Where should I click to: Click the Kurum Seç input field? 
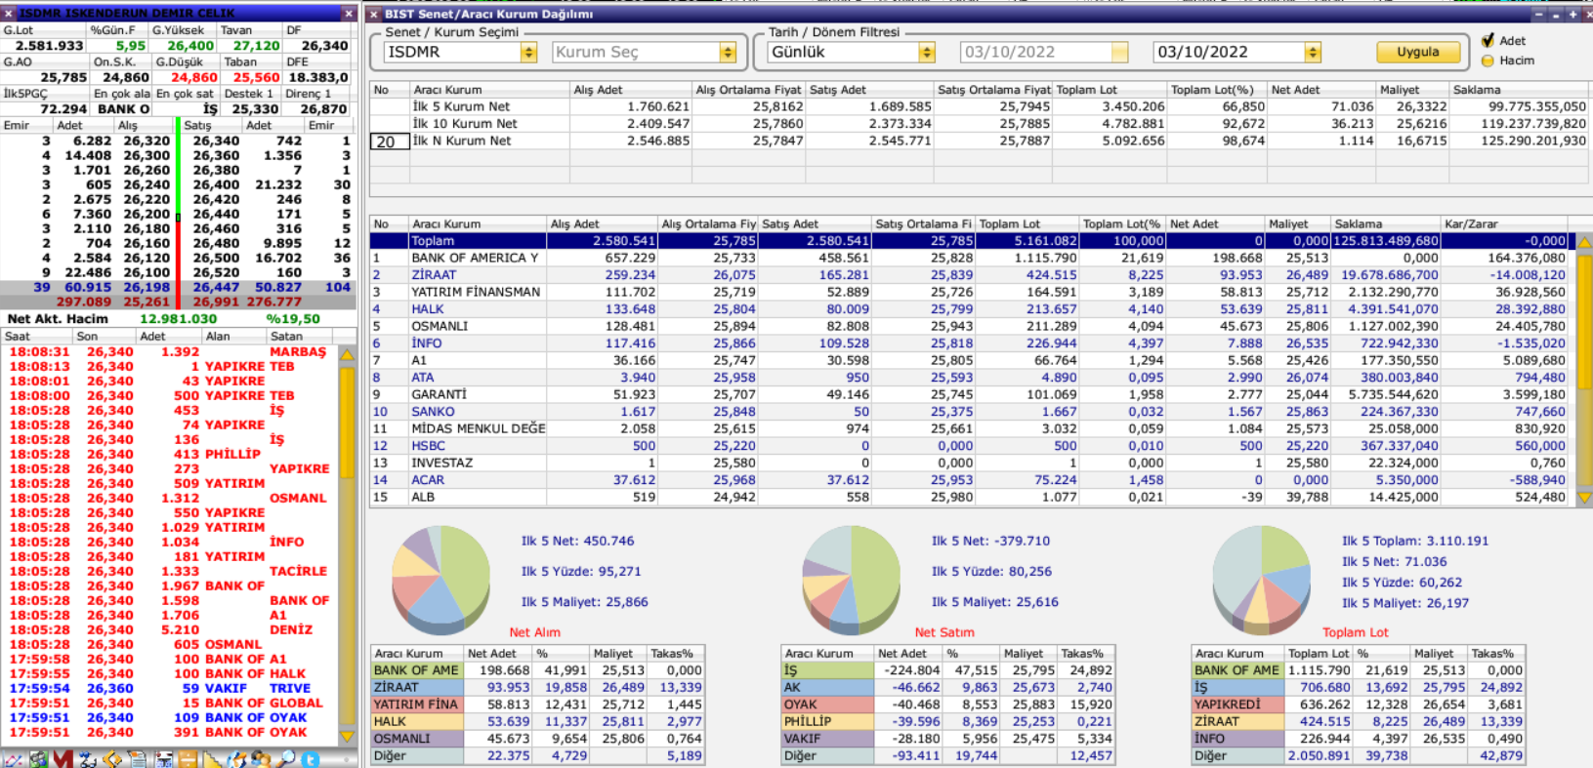click(636, 52)
